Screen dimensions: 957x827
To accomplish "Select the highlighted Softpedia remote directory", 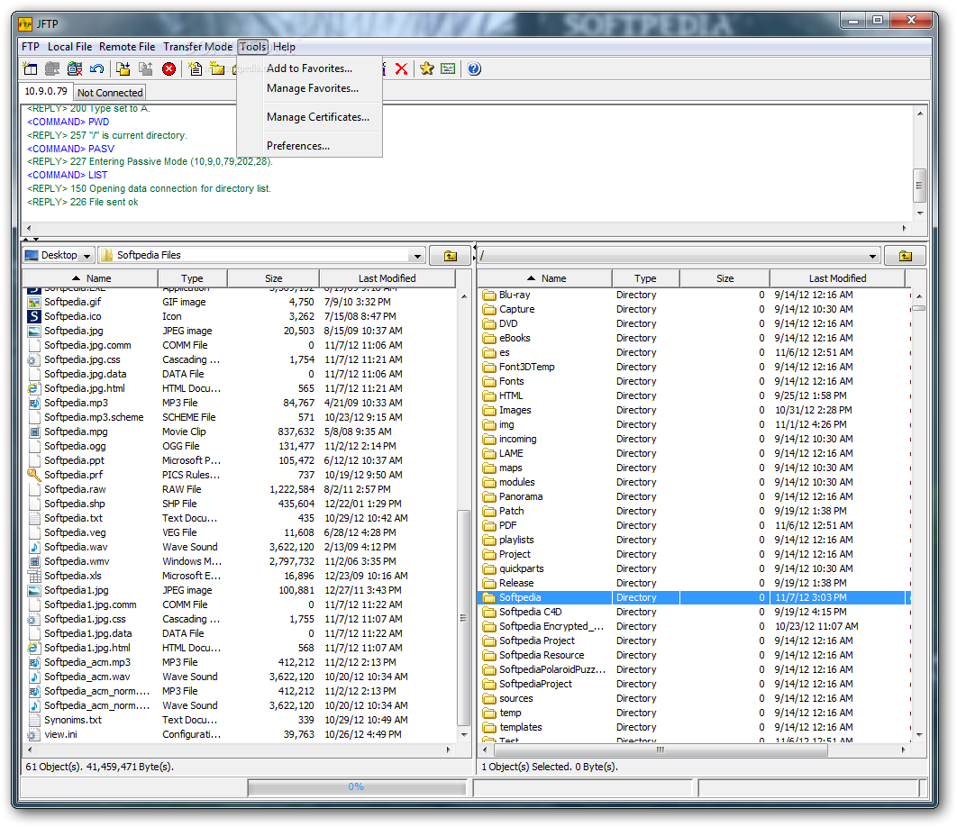I will pos(693,597).
